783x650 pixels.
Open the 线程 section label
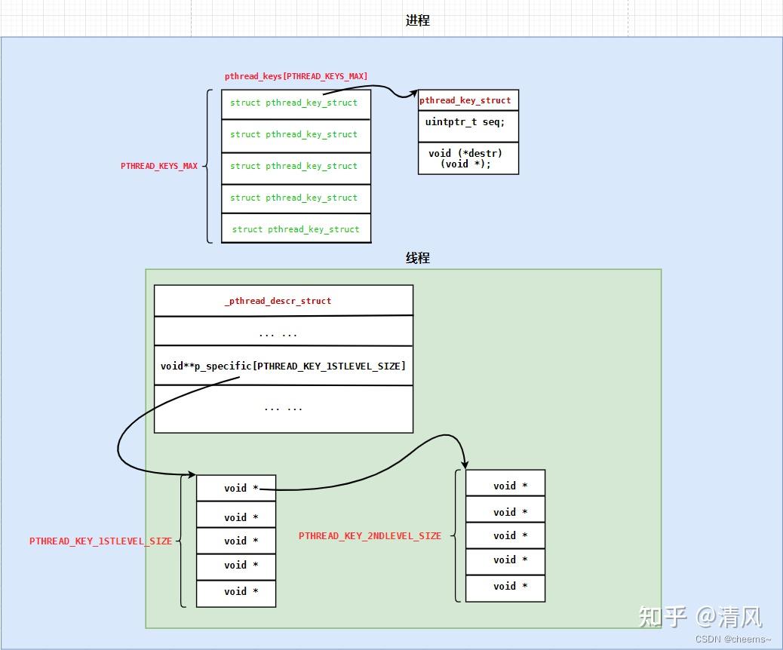417,257
